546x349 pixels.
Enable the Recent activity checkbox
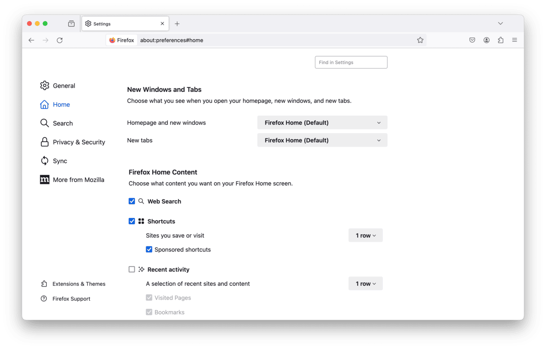(x=132, y=270)
